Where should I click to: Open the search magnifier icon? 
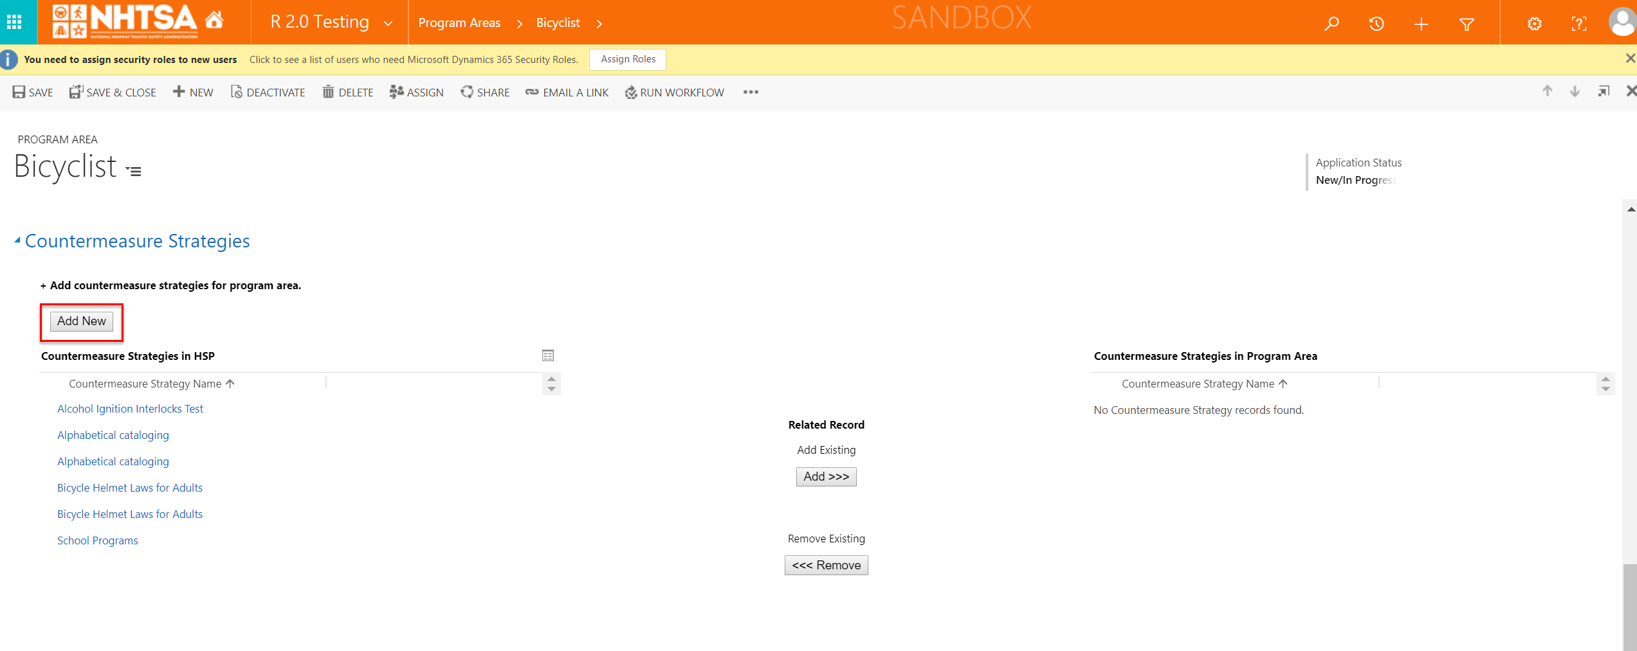1331,24
